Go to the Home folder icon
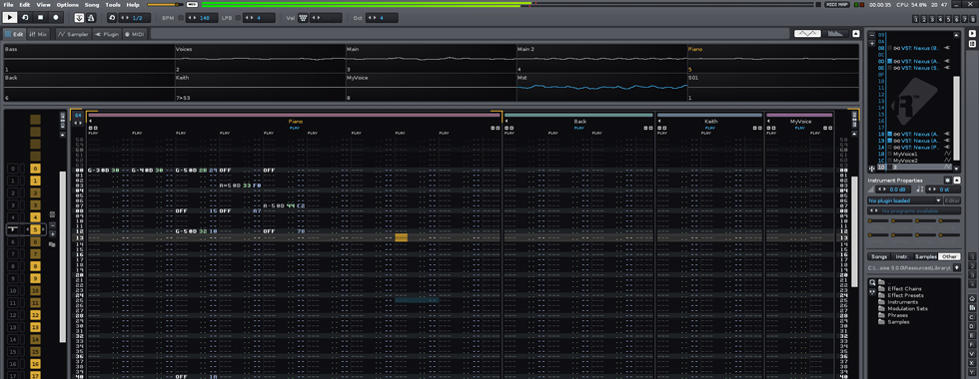 pyautogui.click(x=971, y=298)
